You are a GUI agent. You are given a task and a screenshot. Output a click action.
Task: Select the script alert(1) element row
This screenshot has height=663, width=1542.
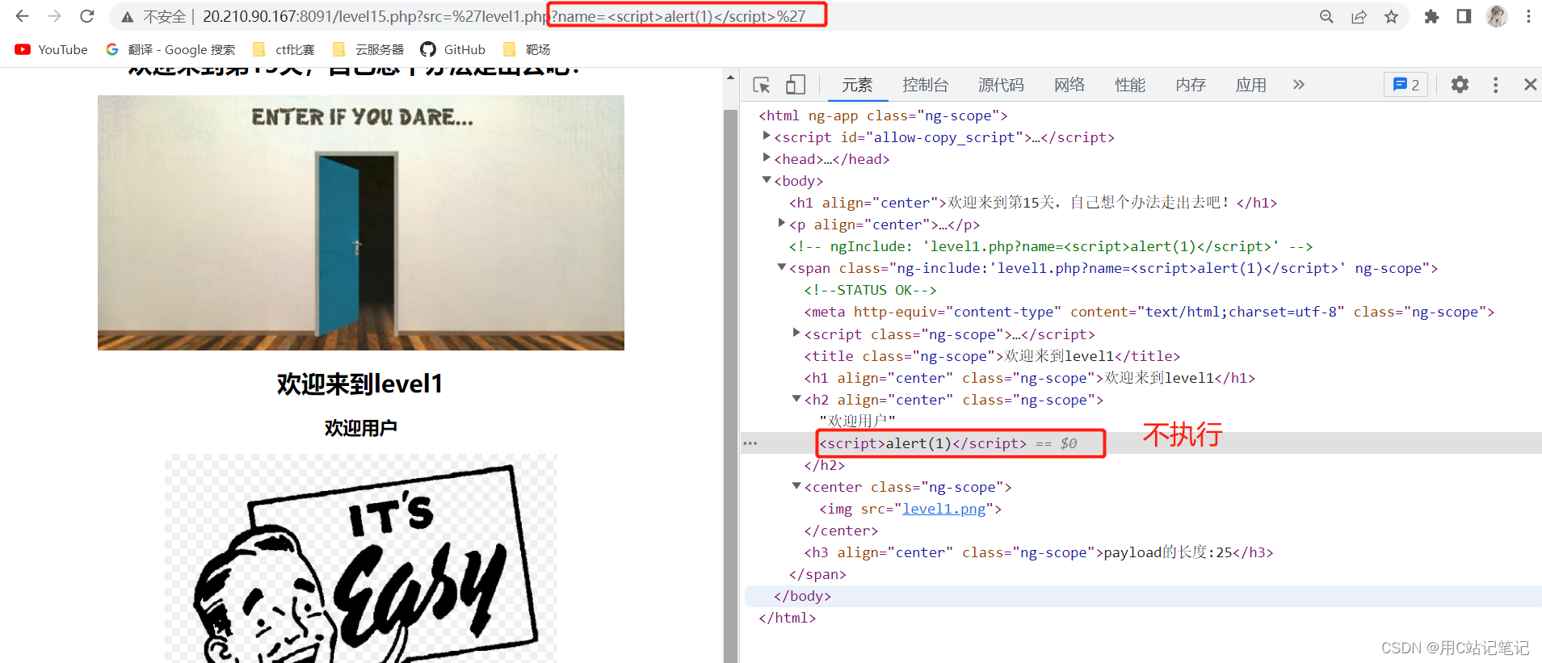click(1141, 443)
